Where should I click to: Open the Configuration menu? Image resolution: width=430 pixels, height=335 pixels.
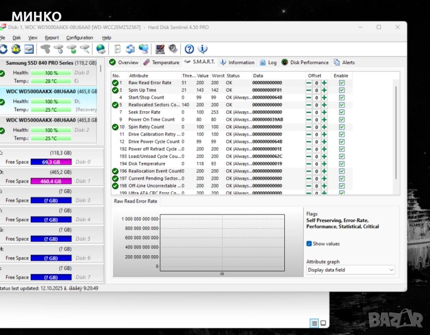coord(79,38)
